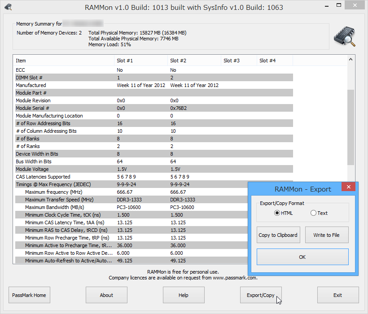Click Slot #2 value PC3-10600
Image resolution: width=368 pixels, height=314 pixels.
click(x=182, y=207)
